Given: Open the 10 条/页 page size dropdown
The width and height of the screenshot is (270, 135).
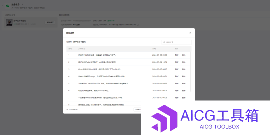Looking at the screenshot, I should pyautogui.click(x=137, y=109).
